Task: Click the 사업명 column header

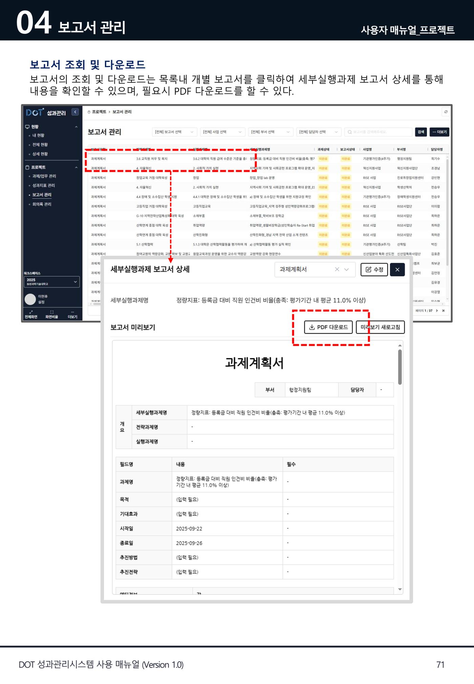Action: [367, 150]
